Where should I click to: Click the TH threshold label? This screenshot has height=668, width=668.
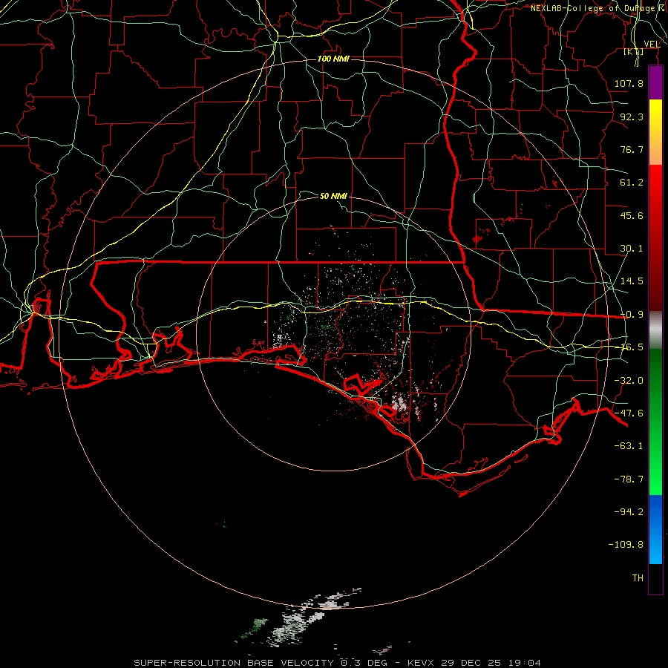tap(638, 578)
